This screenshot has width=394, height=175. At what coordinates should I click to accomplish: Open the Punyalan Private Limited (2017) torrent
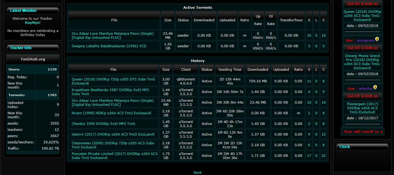coord(114,156)
